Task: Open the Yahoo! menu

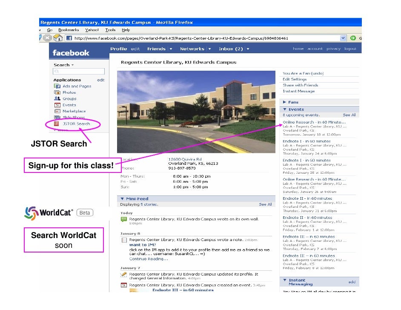Action: point(92,30)
